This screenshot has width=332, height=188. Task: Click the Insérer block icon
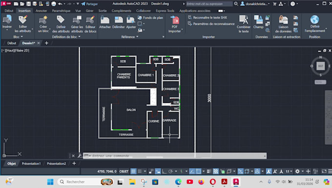coord(7,19)
